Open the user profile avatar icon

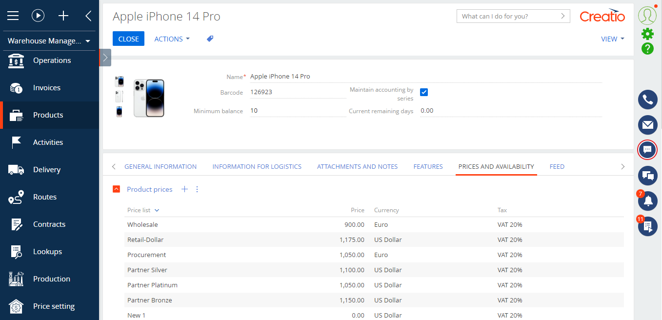point(647,16)
